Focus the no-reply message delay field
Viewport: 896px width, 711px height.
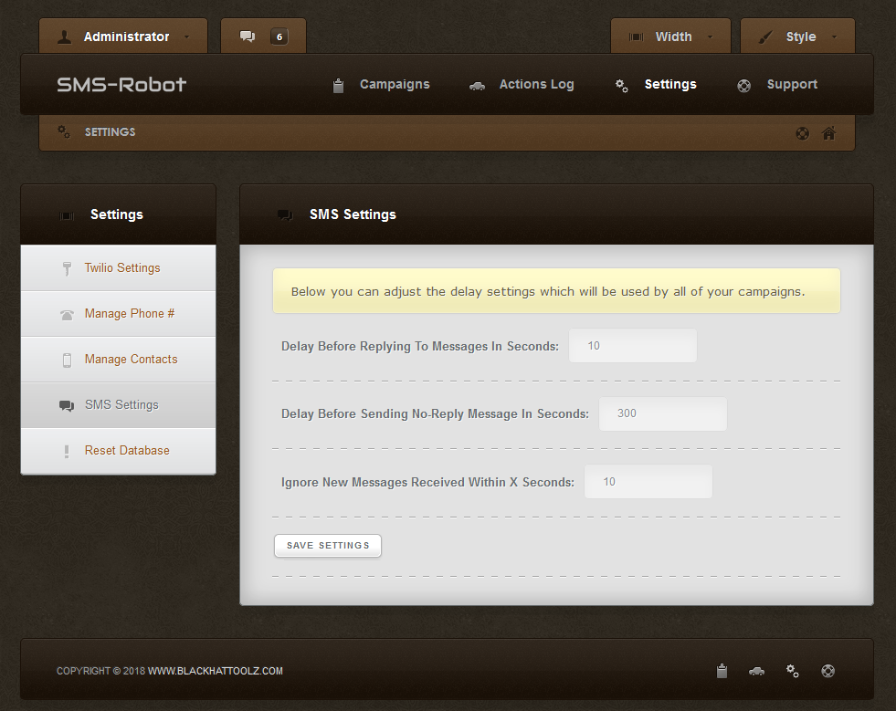(x=663, y=413)
